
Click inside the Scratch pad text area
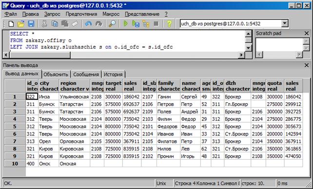point(279,44)
